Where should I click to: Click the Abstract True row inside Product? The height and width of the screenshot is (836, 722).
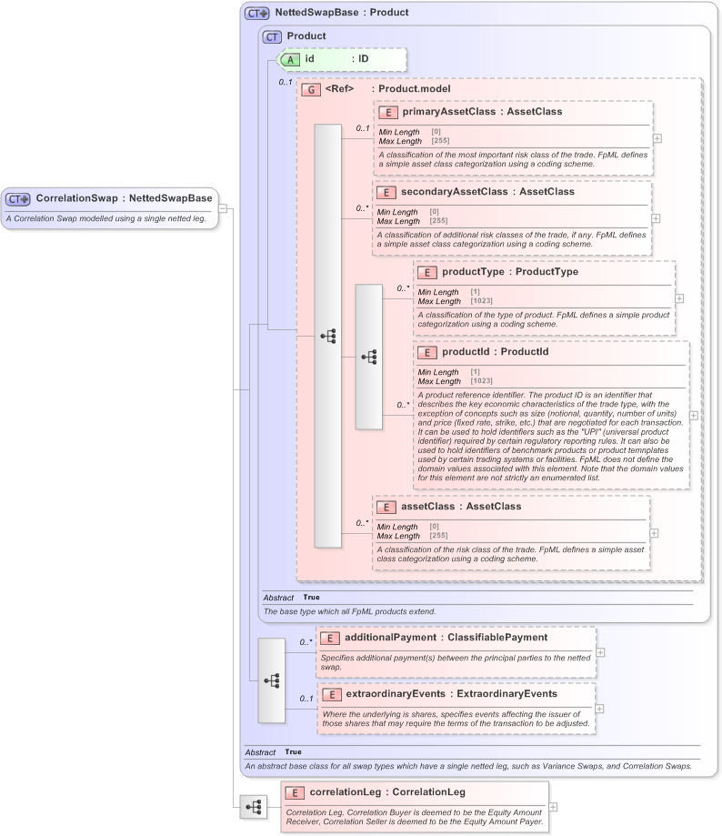click(292, 598)
